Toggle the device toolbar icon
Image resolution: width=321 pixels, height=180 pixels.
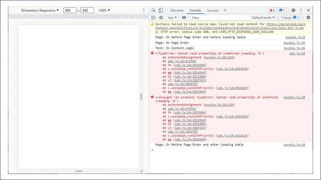click(160, 10)
